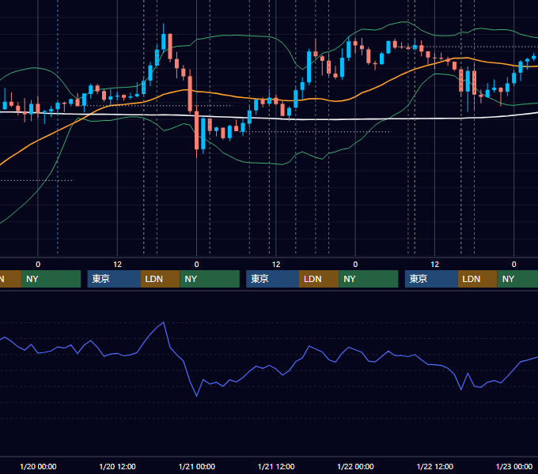Click the 1/22 00:00 date label
Viewport: 538px width, 474px height.
[355, 466]
